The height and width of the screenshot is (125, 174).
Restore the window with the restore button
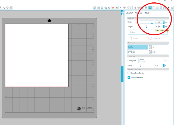(x=165, y=1)
